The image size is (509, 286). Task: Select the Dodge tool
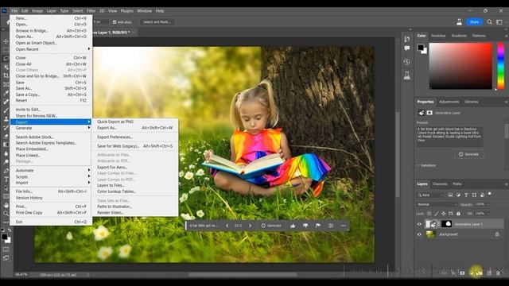point(6,162)
